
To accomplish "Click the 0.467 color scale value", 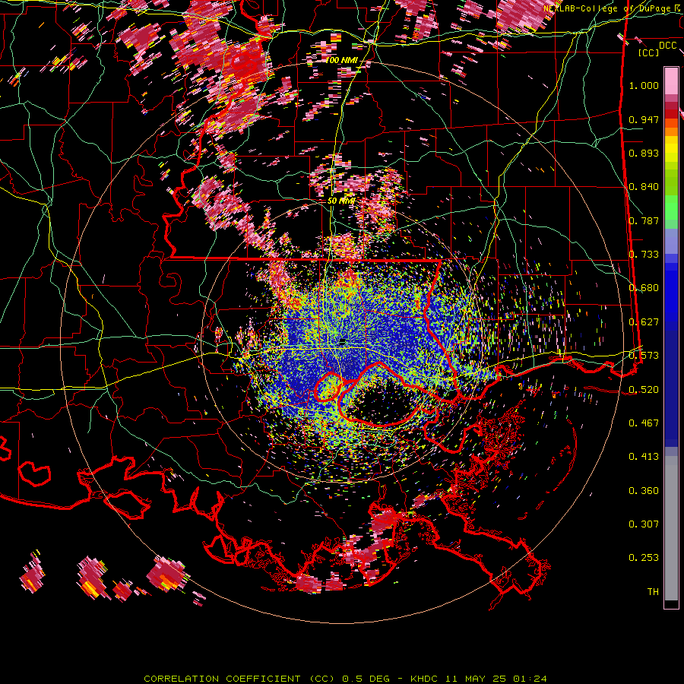I will pos(644,423).
